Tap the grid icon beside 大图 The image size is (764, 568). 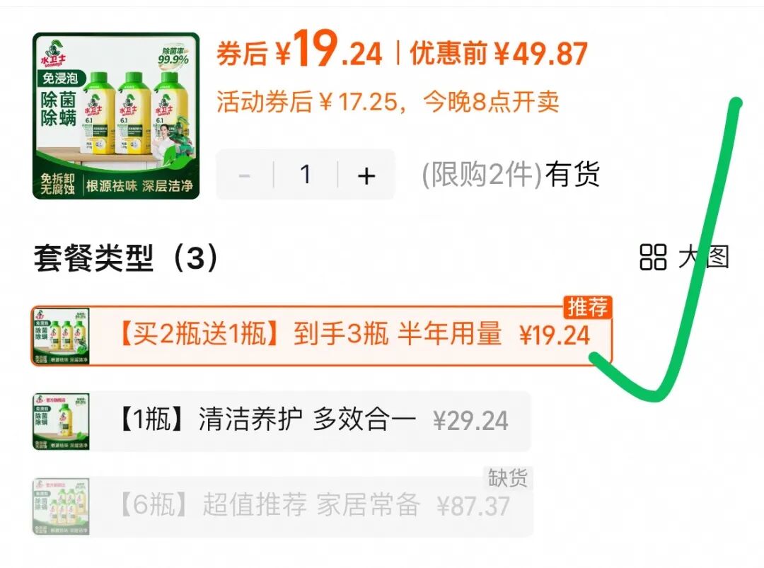(x=653, y=257)
